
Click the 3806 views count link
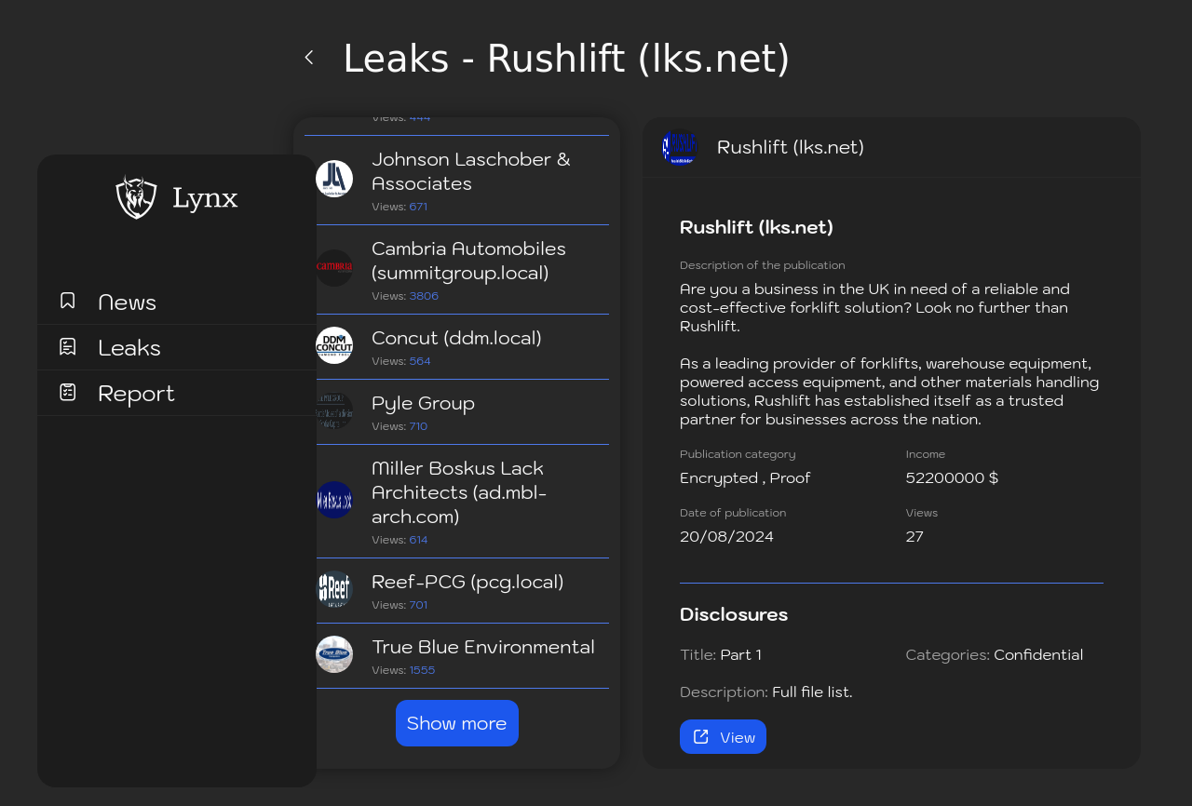[424, 296]
